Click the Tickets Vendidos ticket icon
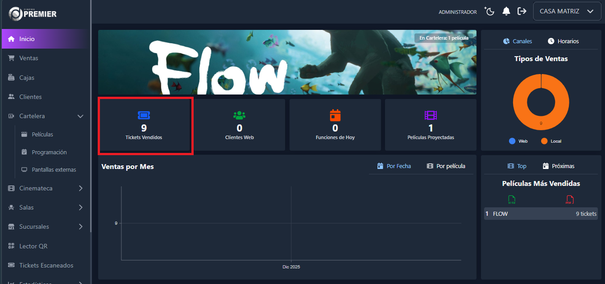 click(144, 115)
